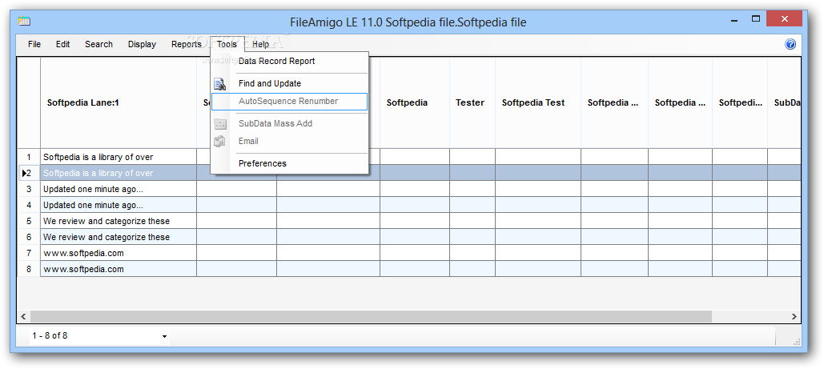The image size is (824, 369).
Task: Maximize the FileAmigo window
Action: pos(756,19)
